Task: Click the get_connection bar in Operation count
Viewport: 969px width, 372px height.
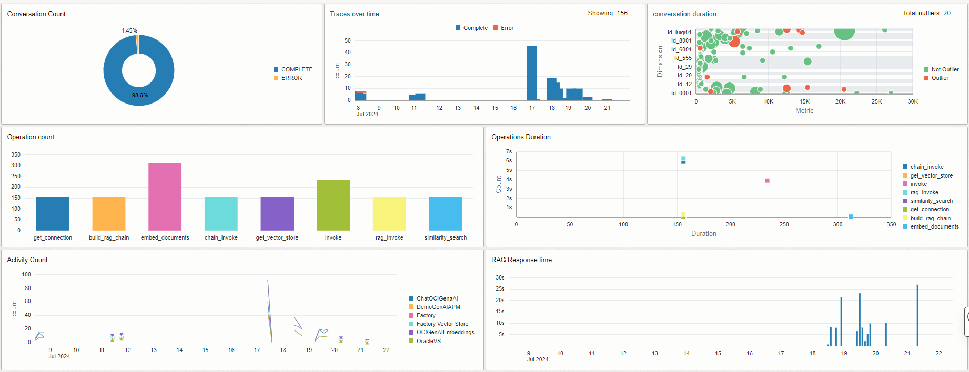Action: pyautogui.click(x=53, y=214)
